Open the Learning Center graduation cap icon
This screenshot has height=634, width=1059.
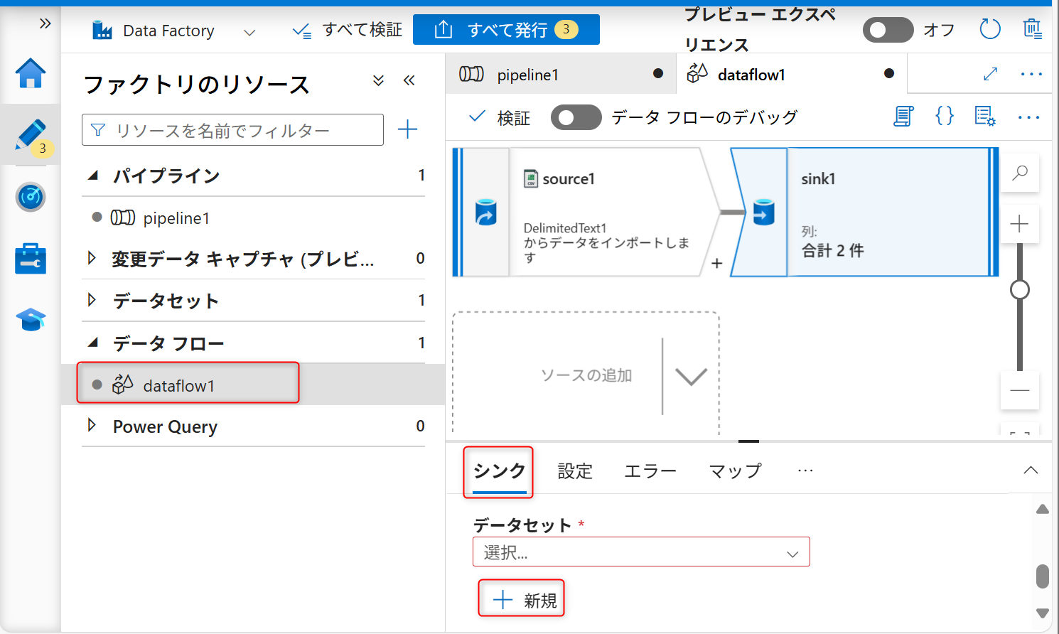coord(31,320)
